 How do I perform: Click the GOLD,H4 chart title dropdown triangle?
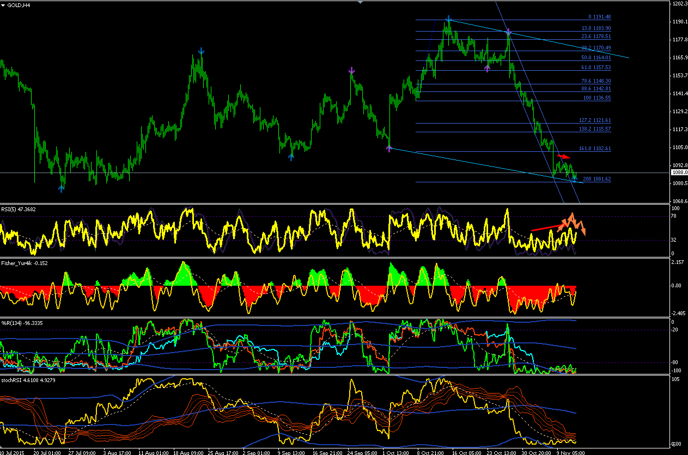pos(3,5)
